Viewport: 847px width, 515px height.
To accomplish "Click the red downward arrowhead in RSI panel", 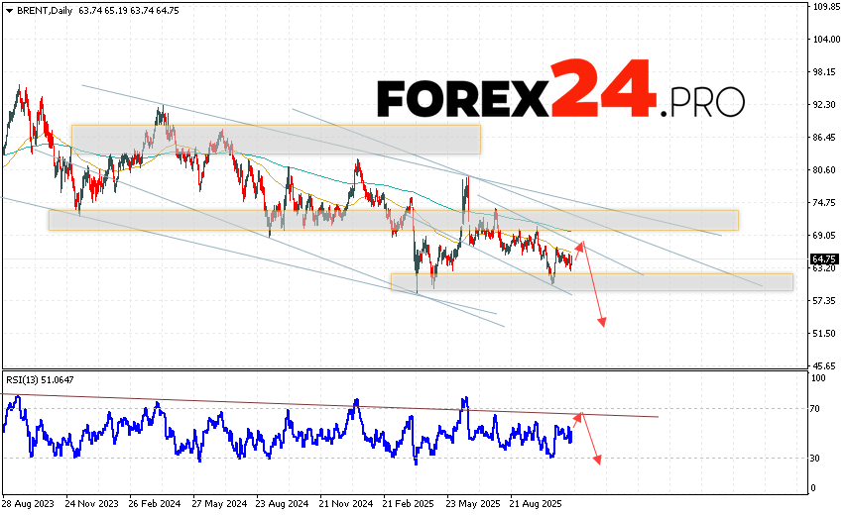I will pyautogui.click(x=597, y=460).
